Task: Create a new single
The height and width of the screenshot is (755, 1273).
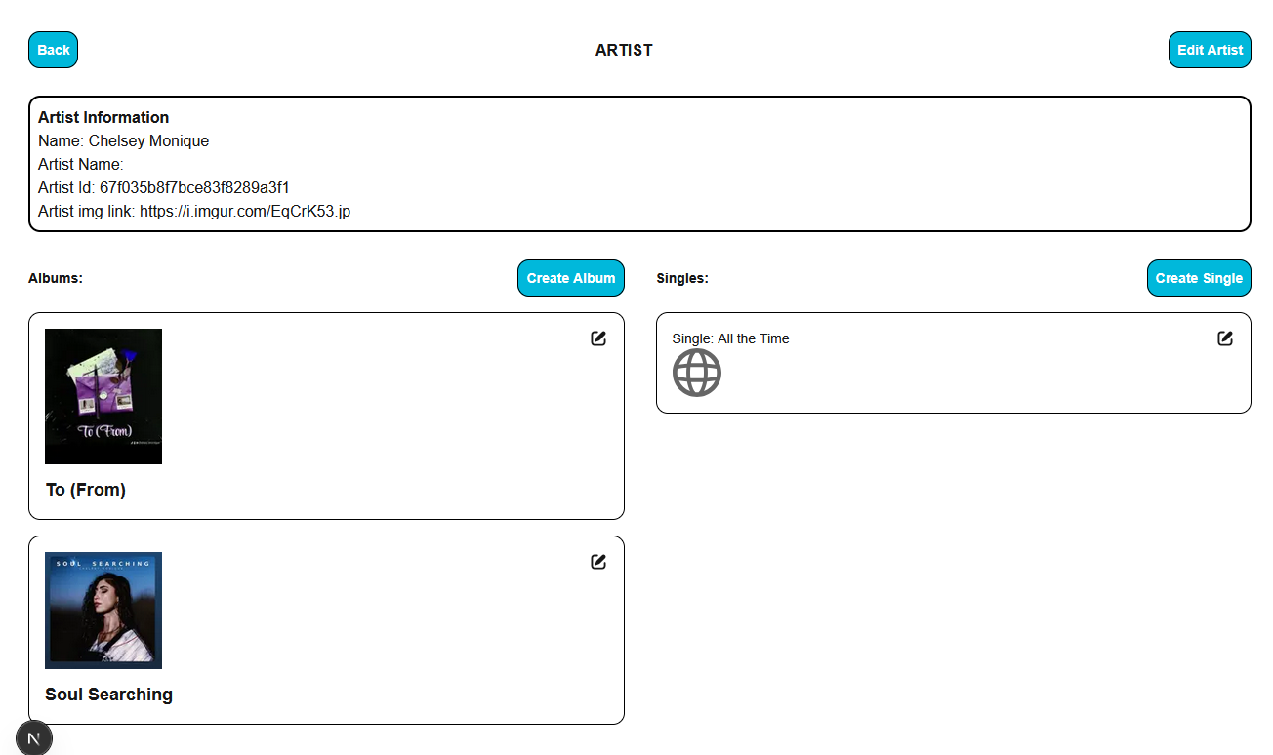Action: (1199, 278)
